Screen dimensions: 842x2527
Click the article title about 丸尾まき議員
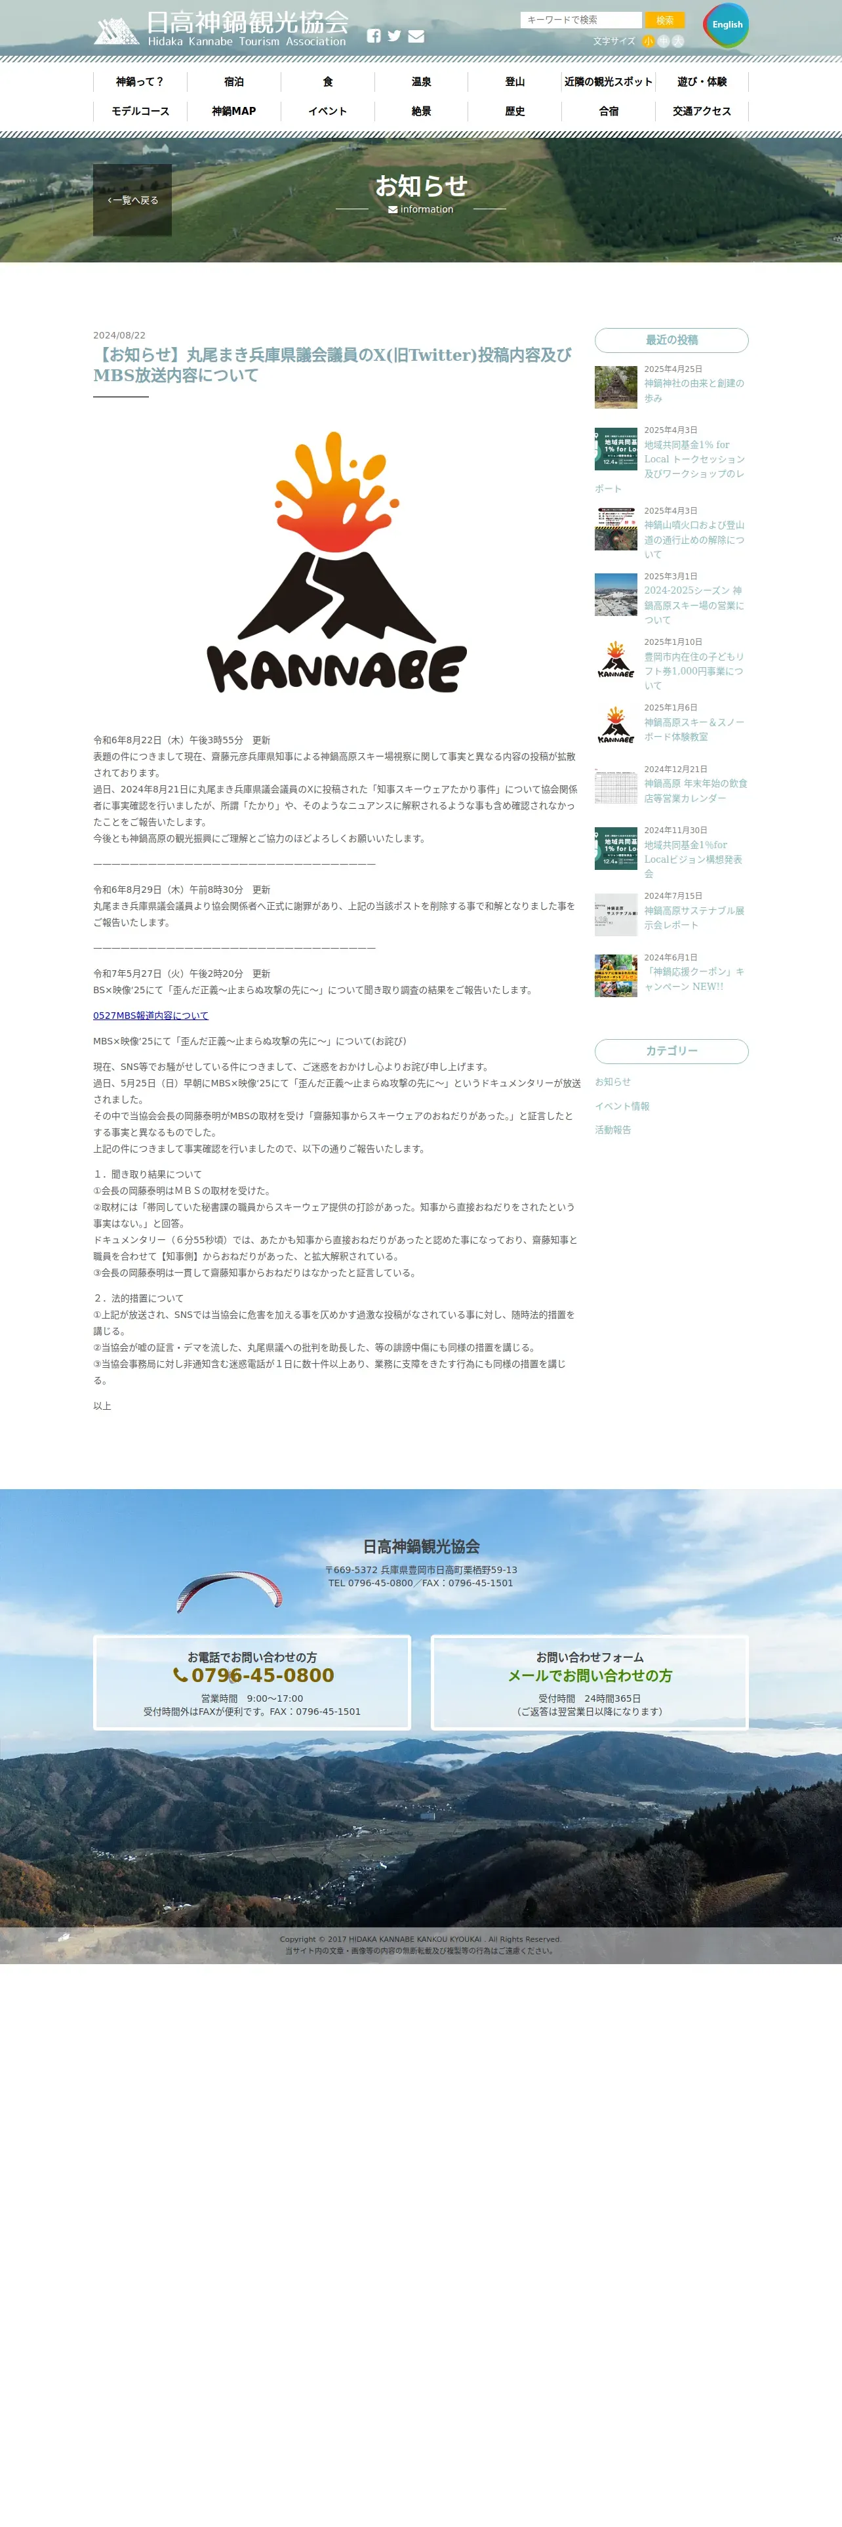pos(332,365)
